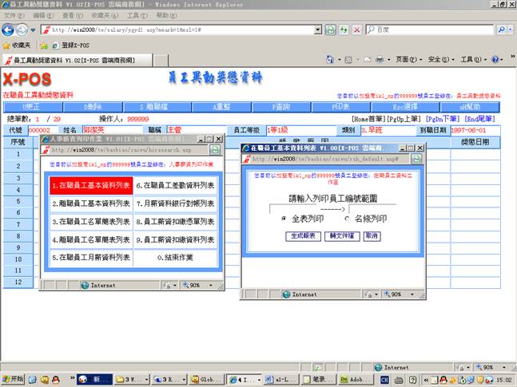Click the 生成報表 button

(x=301, y=236)
